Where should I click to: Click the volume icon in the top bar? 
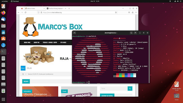tap(178, 1)
